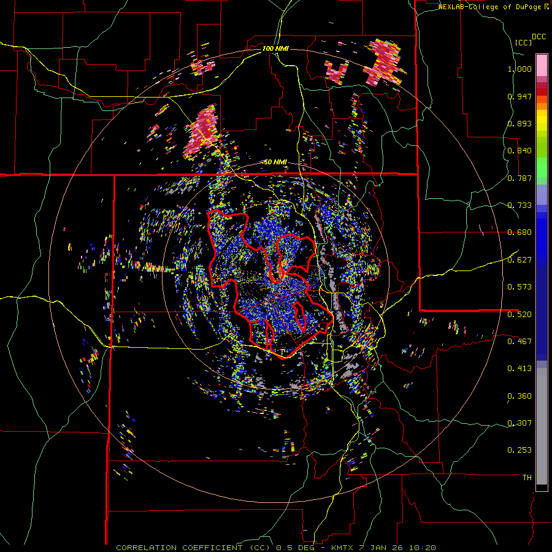Screen dimensions: 552x552
Task: Click the NEXLAB-College of DuPage credit text
Action: click(x=491, y=7)
